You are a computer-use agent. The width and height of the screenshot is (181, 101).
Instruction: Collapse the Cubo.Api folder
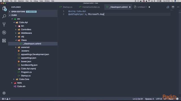[x=14, y=22]
